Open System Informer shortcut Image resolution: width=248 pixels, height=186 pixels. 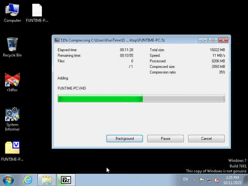[12, 119]
